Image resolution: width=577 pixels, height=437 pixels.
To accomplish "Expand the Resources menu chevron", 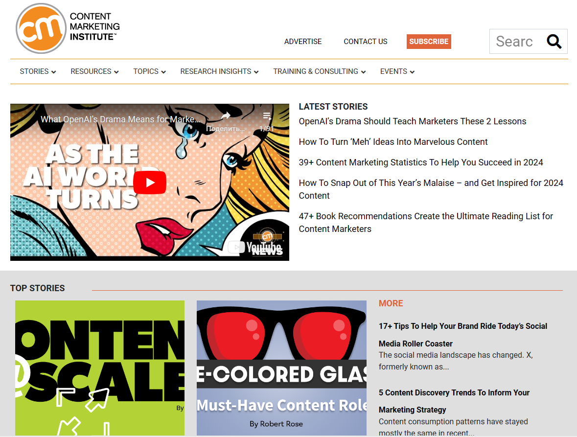I will [116, 72].
